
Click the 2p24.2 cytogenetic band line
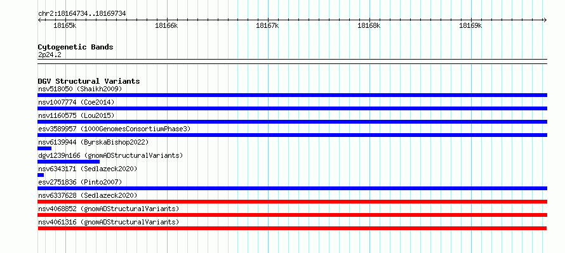click(292, 62)
